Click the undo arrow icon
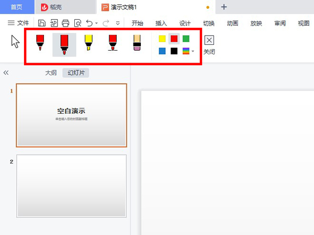The height and width of the screenshot is (235, 314). [x=89, y=23]
